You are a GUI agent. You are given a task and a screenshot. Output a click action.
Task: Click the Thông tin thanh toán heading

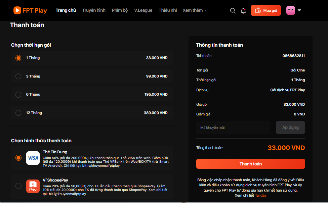219,45
